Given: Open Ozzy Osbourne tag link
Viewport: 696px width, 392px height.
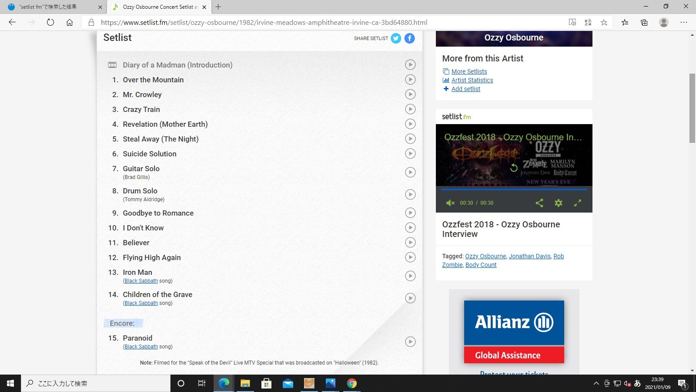Looking at the screenshot, I should [485, 256].
